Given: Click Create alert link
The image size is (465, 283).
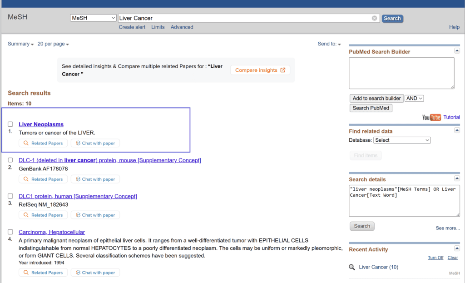Looking at the screenshot, I should 132,27.
